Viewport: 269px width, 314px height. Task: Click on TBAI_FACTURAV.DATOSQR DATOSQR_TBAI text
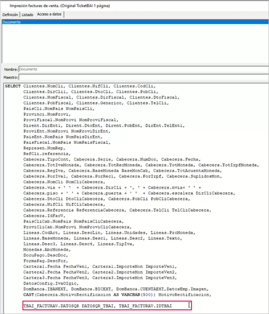[x=69, y=306]
